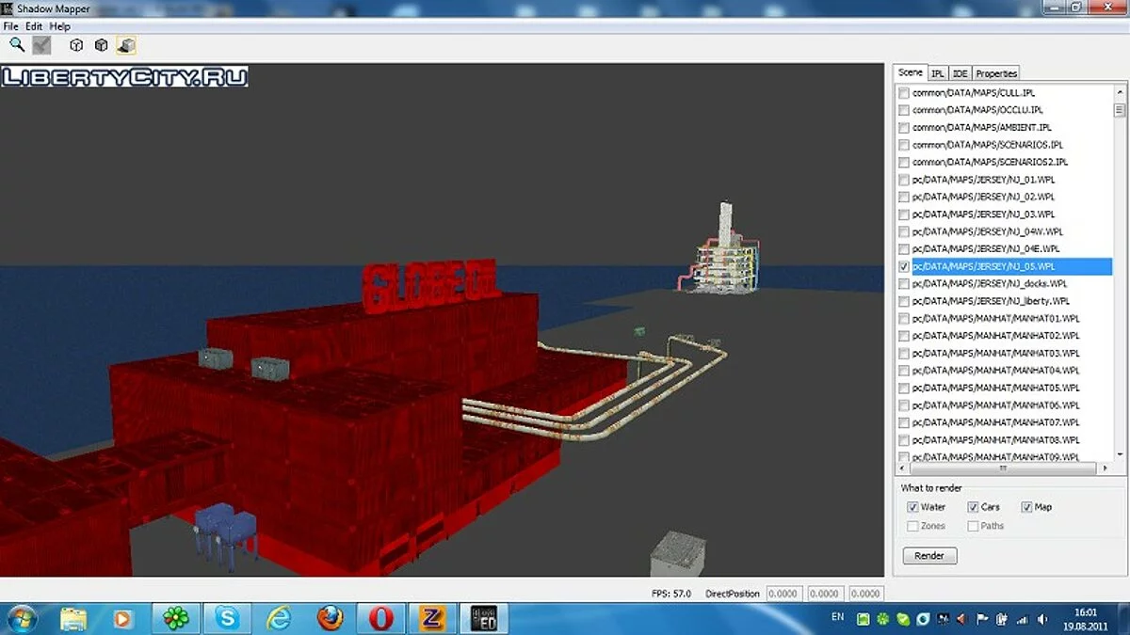Screen dimensions: 1130x635
Task: Enable the NJ_01.WPL checkbox
Action: coord(904,180)
